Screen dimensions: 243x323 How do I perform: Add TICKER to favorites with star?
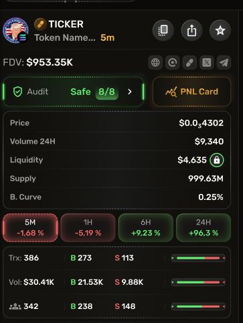(x=220, y=30)
